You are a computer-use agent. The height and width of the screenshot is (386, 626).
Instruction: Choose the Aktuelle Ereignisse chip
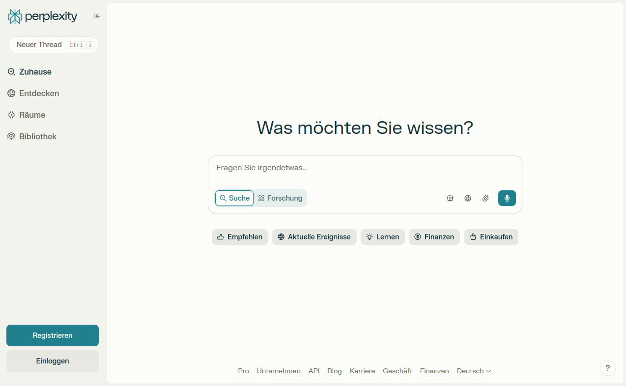pos(314,237)
